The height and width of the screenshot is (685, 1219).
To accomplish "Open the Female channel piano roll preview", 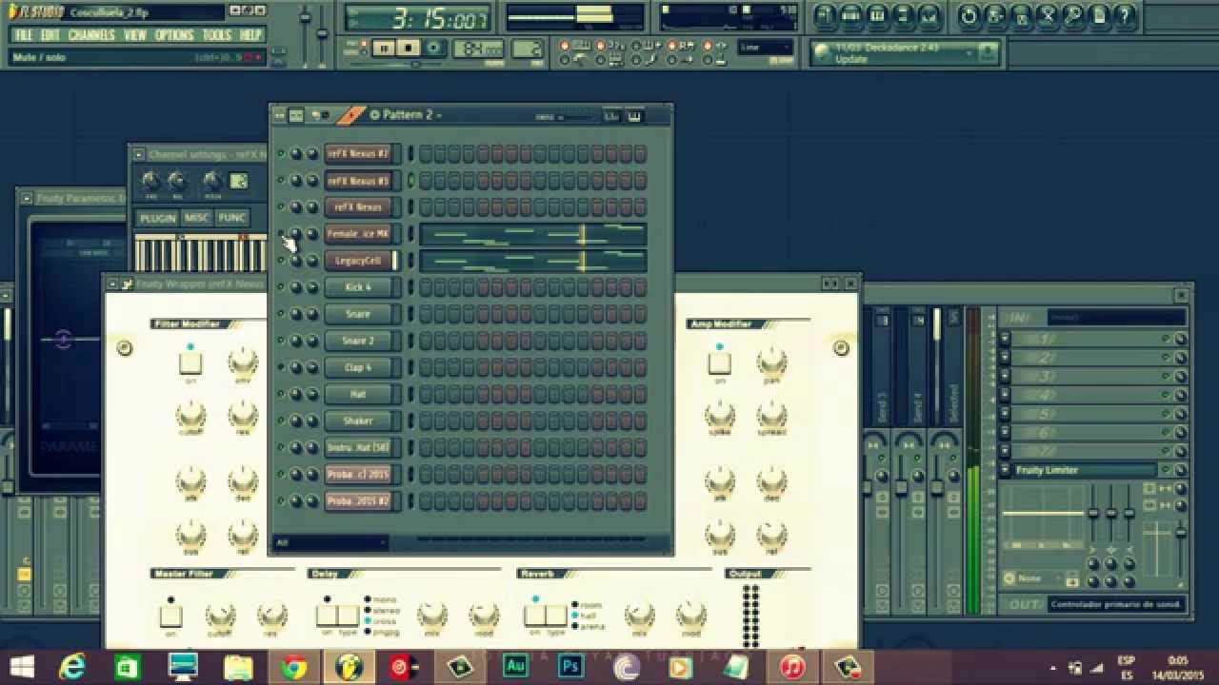I will point(533,234).
